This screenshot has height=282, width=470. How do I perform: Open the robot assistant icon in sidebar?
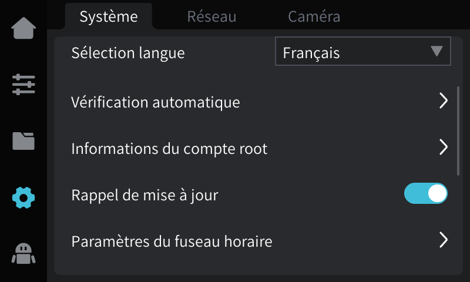[23, 253]
